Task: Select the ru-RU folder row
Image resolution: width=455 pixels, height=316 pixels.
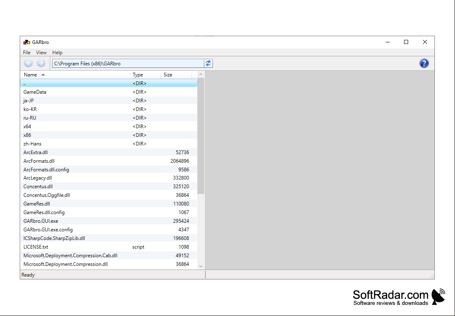Action: pos(109,118)
